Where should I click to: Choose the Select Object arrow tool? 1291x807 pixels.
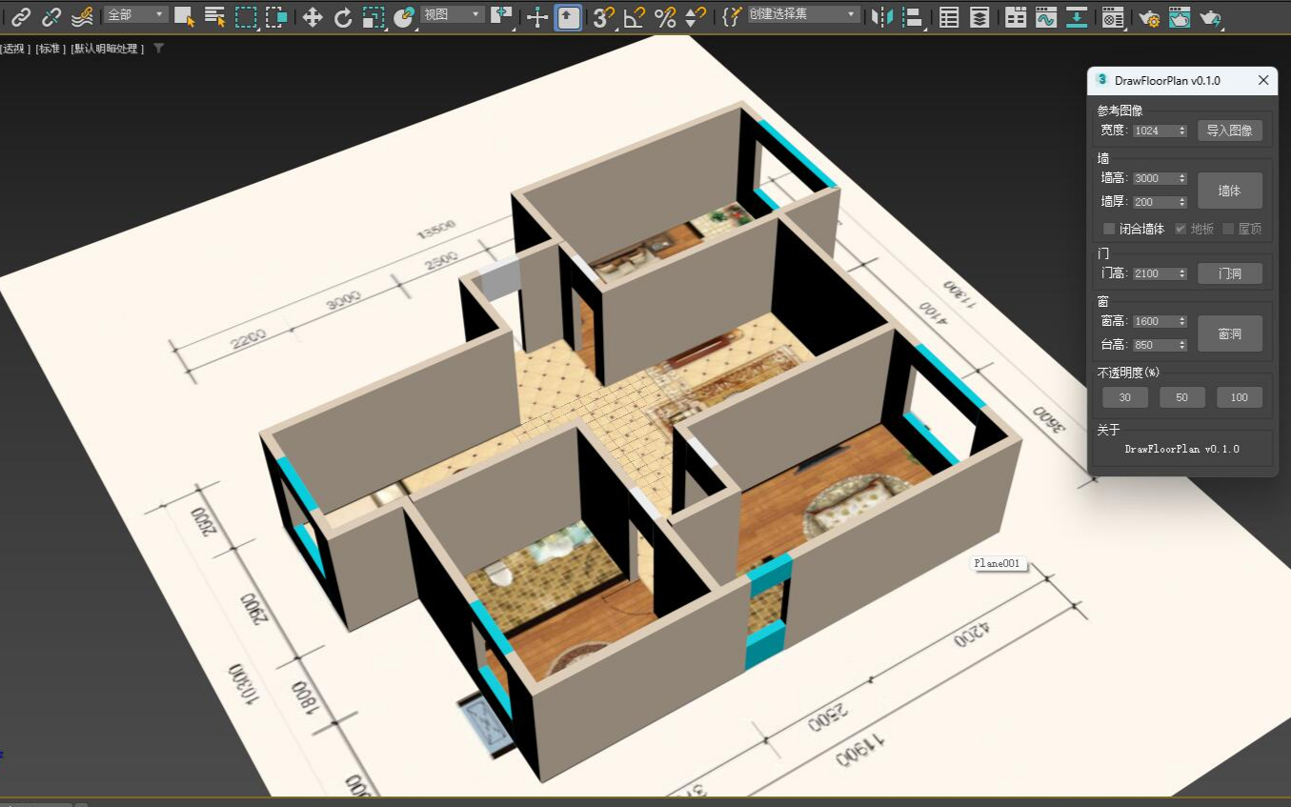[185, 16]
